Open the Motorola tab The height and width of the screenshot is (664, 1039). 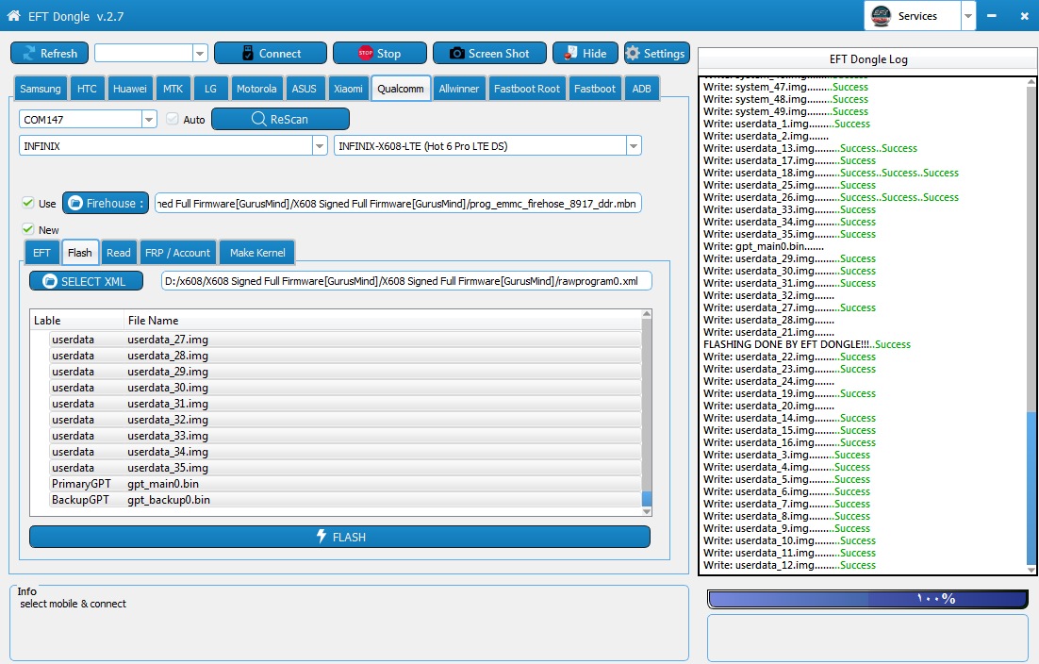(x=256, y=88)
